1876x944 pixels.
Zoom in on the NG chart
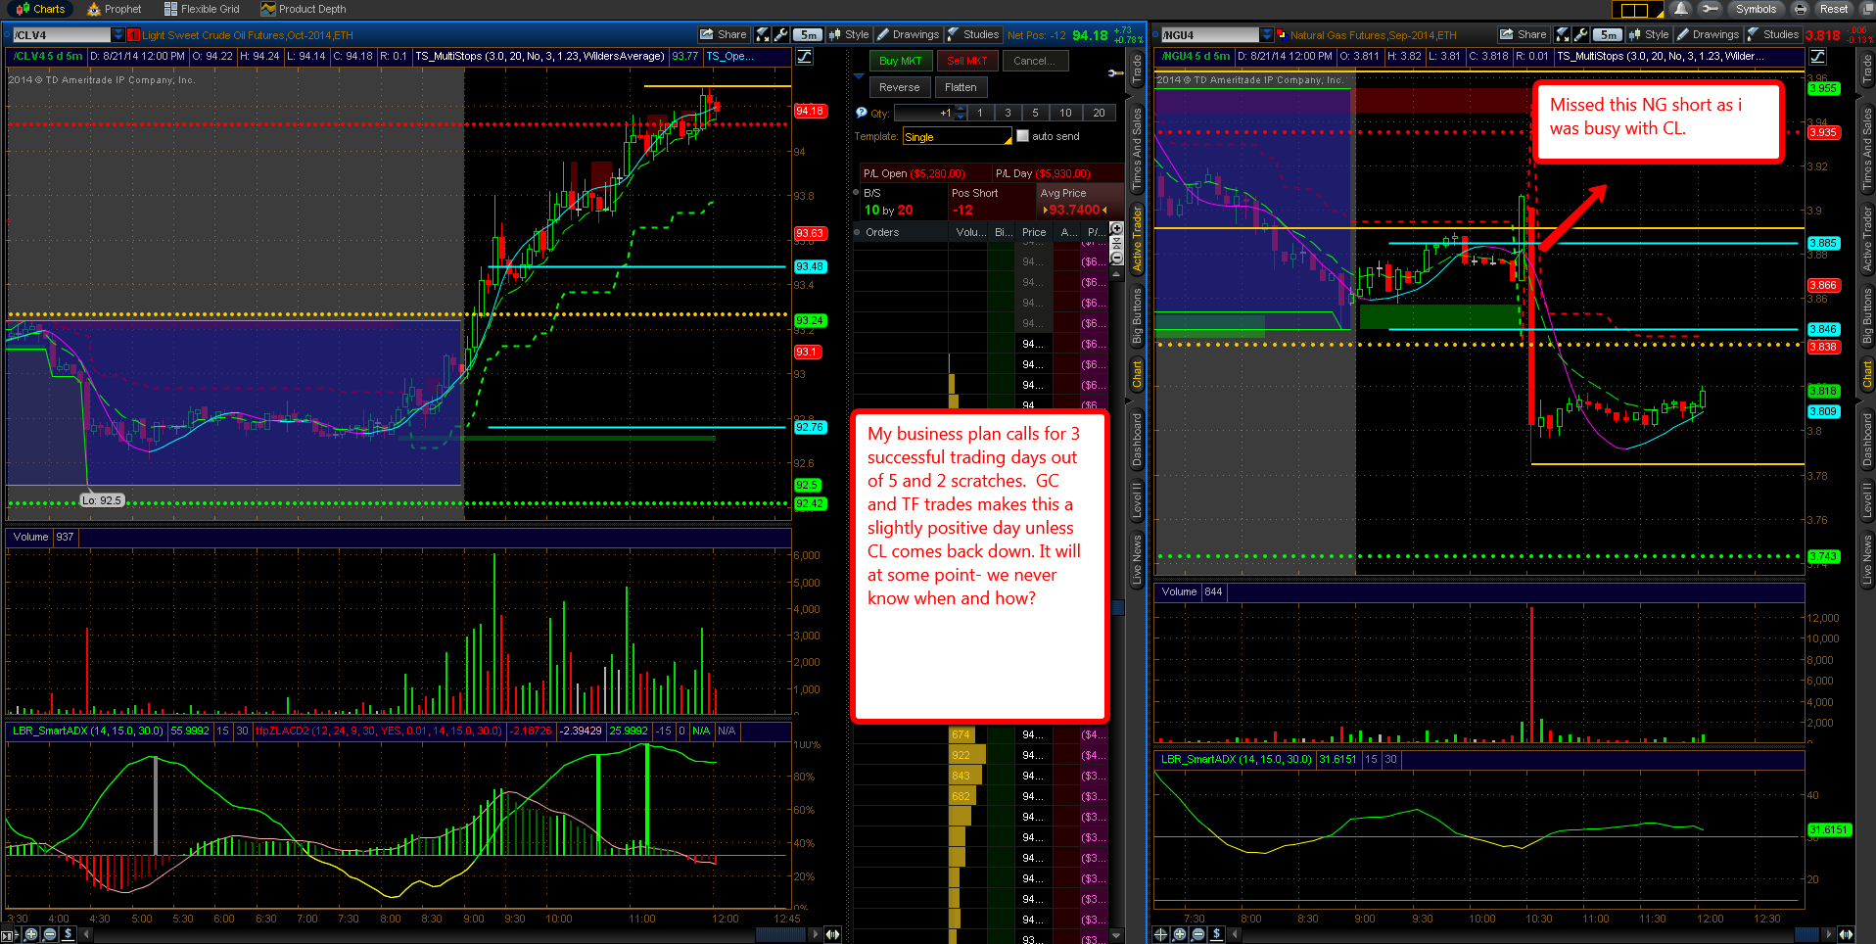[1180, 934]
